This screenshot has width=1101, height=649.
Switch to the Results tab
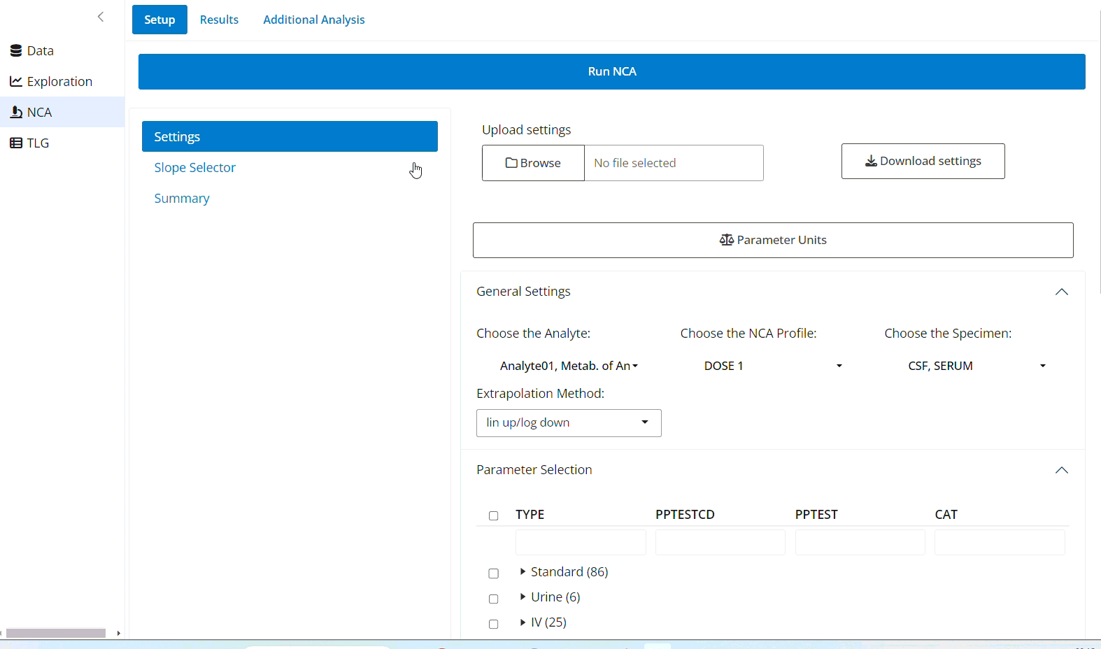pyautogui.click(x=219, y=20)
